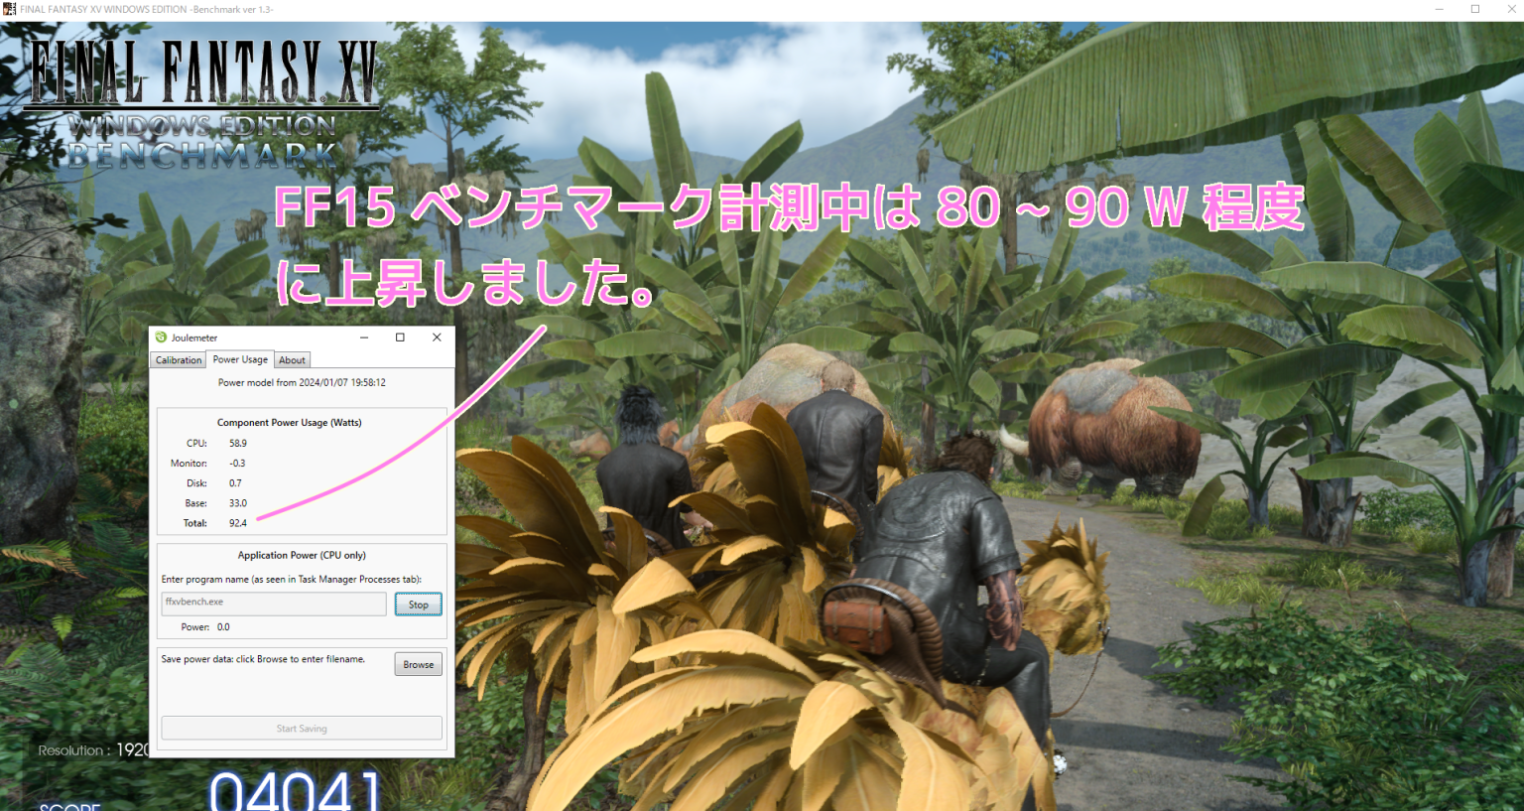Click the Component Power Usage panel header
This screenshot has width=1524, height=811.
coord(288,421)
